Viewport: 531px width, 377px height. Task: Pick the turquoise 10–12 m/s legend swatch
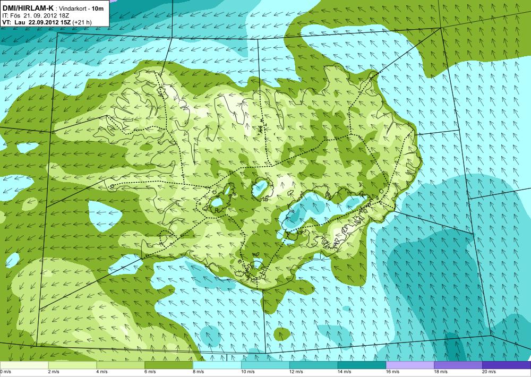pyautogui.click(x=265, y=365)
